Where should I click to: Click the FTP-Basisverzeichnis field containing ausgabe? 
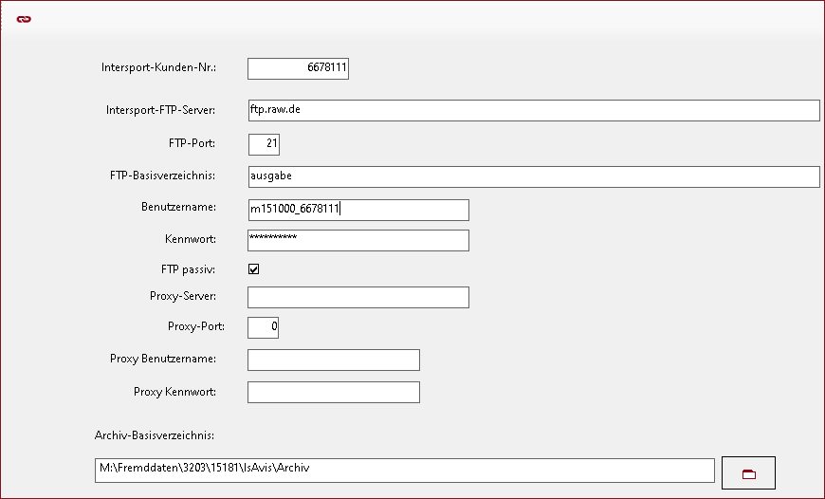pyautogui.click(x=533, y=176)
